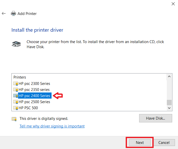Close the Add Printer dialog
The width and height of the screenshot is (178, 149).
173,4
